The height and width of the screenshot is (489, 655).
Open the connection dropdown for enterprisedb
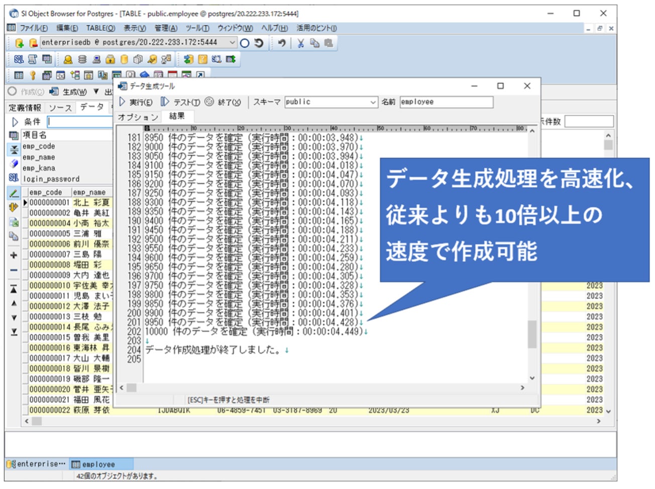pos(231,43)
